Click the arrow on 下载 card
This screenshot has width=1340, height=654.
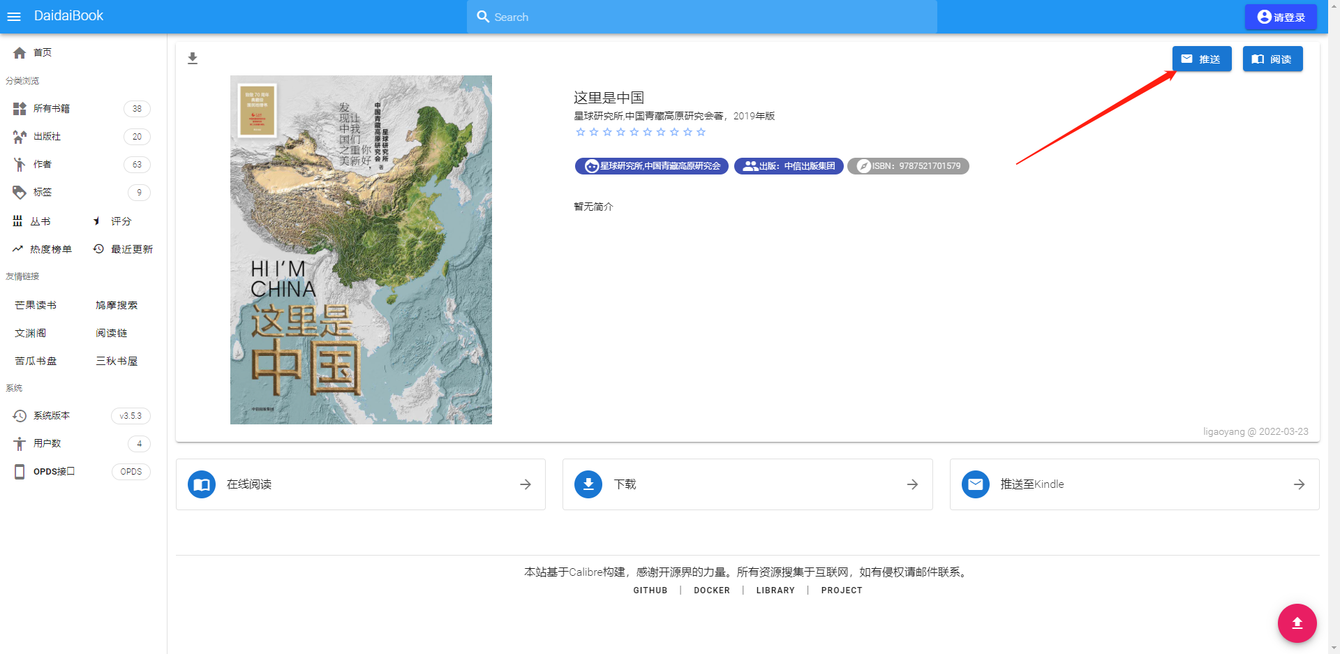pyautogui.click(x=912, y=484)
